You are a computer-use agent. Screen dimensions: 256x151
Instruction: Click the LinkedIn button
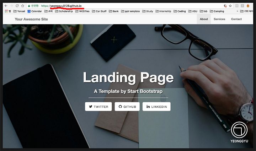pyautogui.click(x=156, y=107)
